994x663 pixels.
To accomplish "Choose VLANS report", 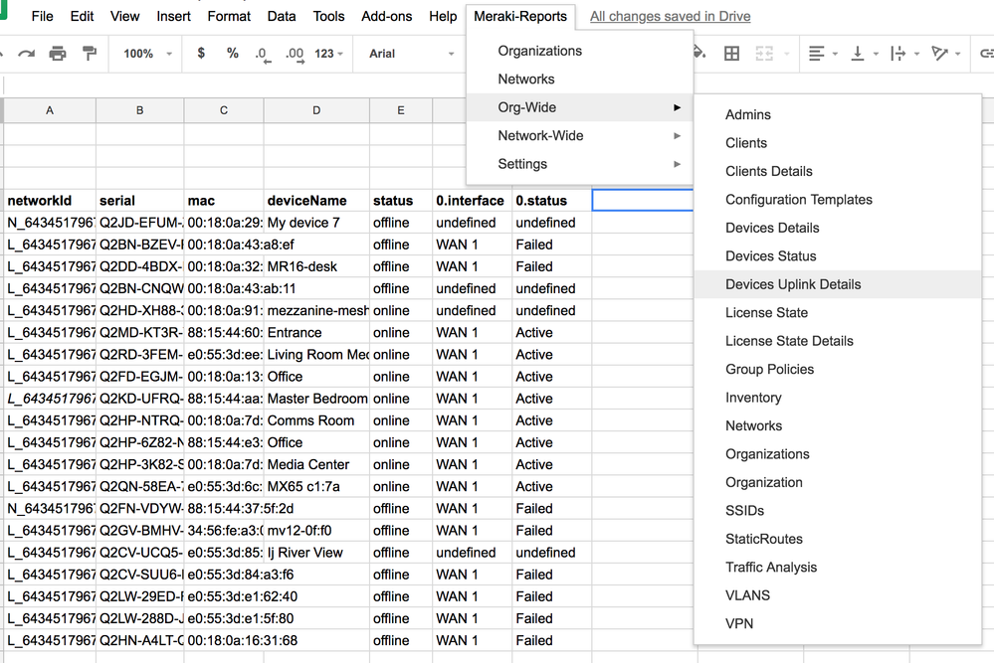I will click(838, 595).
